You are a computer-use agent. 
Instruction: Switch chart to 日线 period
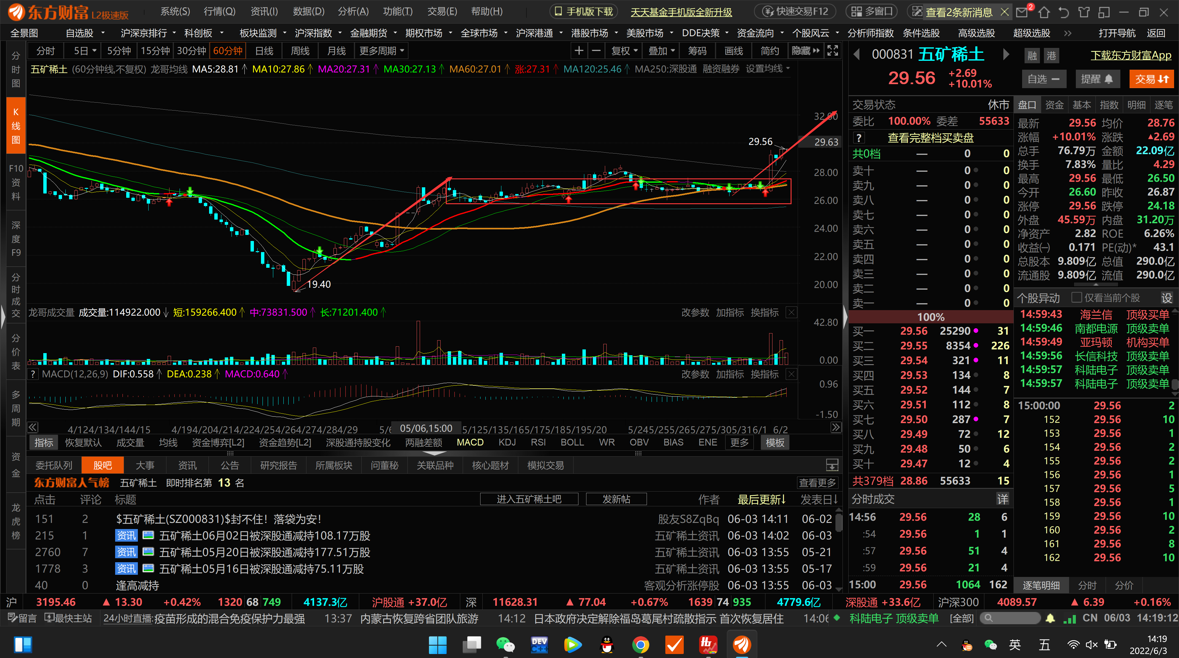(264, 51)
